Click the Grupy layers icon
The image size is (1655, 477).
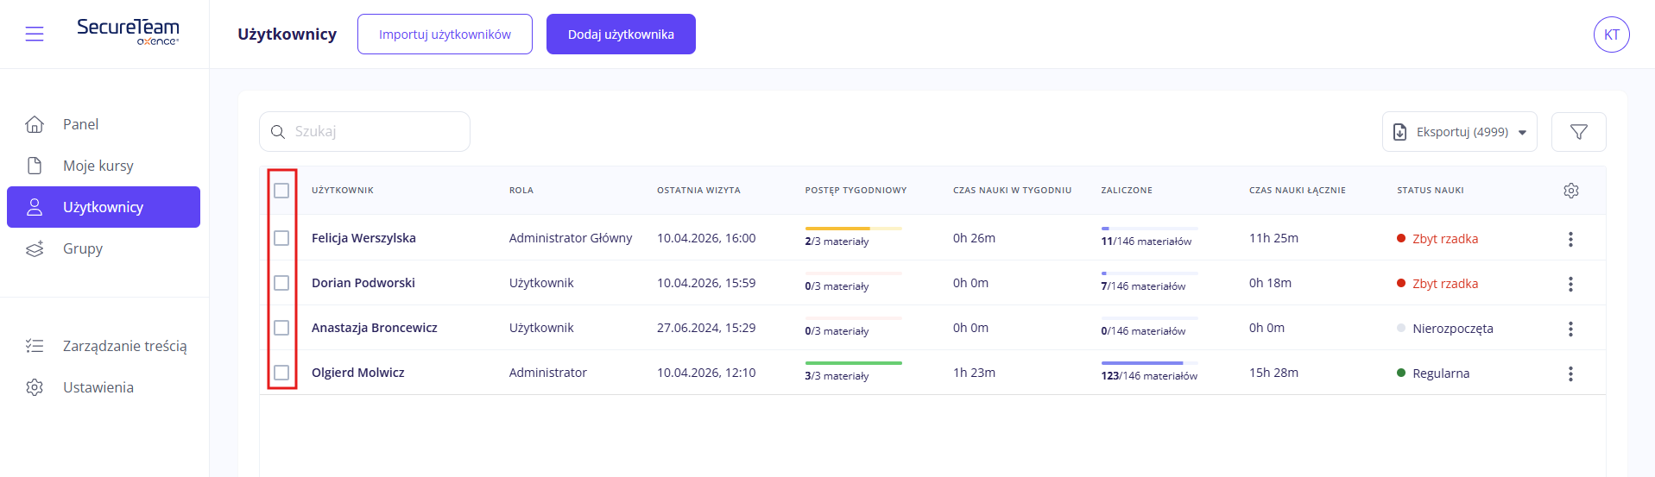(x=35, y=249)
